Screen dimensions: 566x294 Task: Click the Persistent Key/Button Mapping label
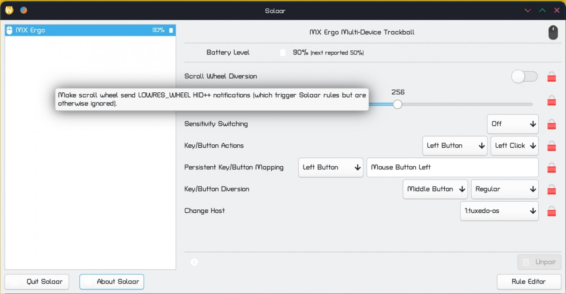click(234, 167)
